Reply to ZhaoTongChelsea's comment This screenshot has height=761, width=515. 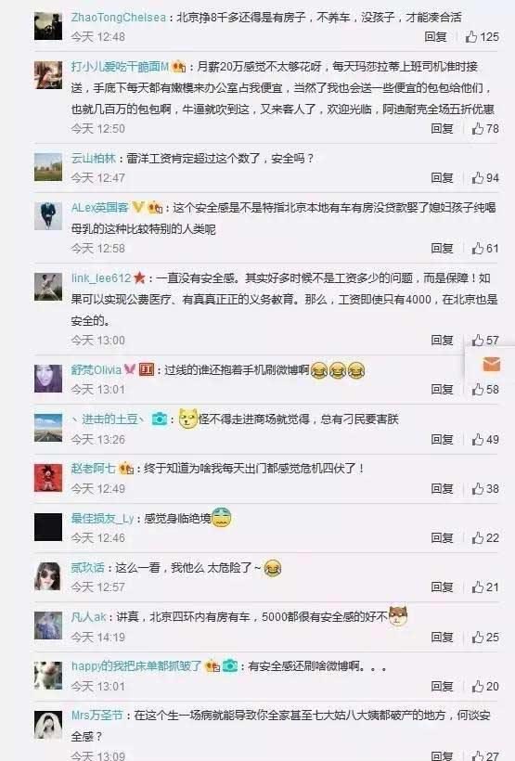pos(435,37)
